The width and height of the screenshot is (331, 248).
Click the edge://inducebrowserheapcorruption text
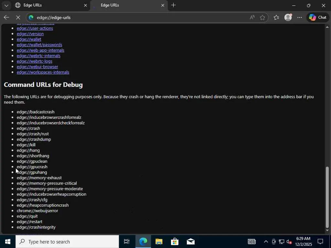coord(51,194)
